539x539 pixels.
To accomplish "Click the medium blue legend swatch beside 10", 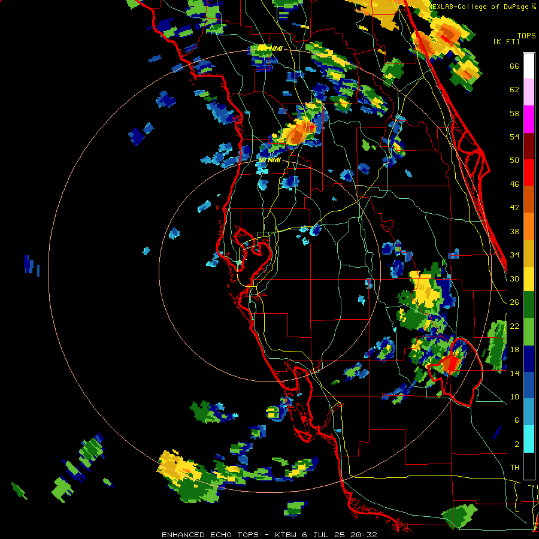I will tap(529, 385).
